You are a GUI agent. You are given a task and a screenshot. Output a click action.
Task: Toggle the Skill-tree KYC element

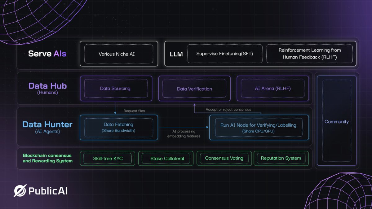107,158
